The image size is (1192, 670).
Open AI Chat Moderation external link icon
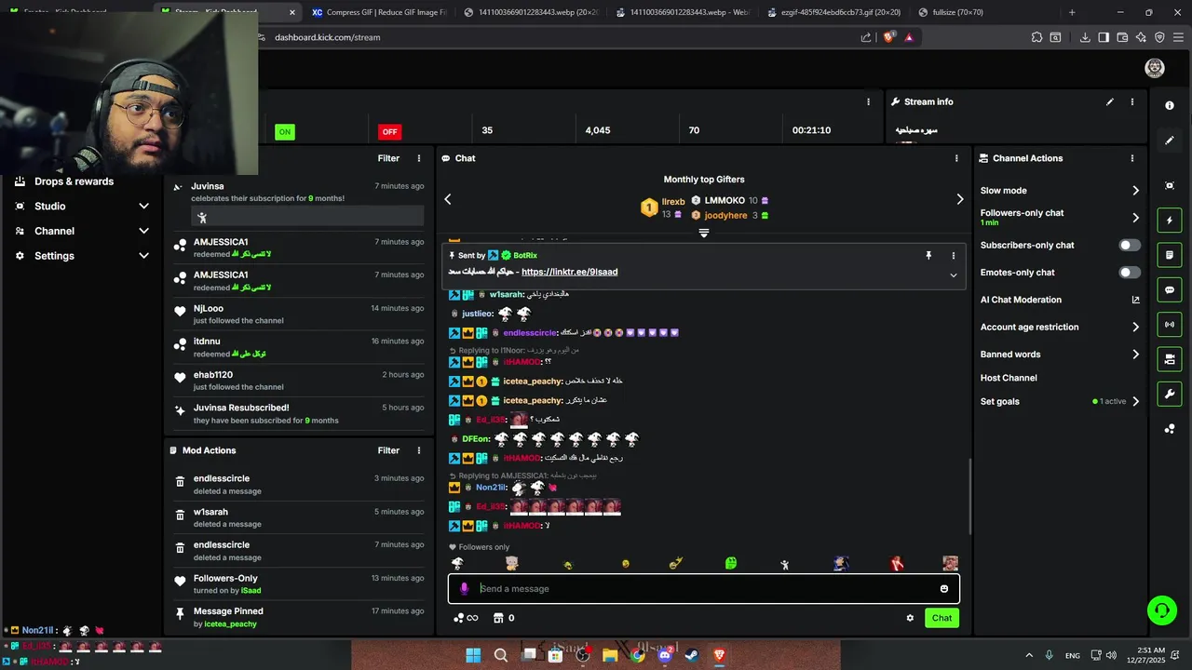[x=1135, y=300]
